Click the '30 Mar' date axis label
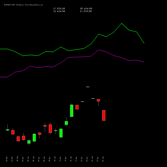This screenshot has height=167, width=167. click(x=17, y=159)
